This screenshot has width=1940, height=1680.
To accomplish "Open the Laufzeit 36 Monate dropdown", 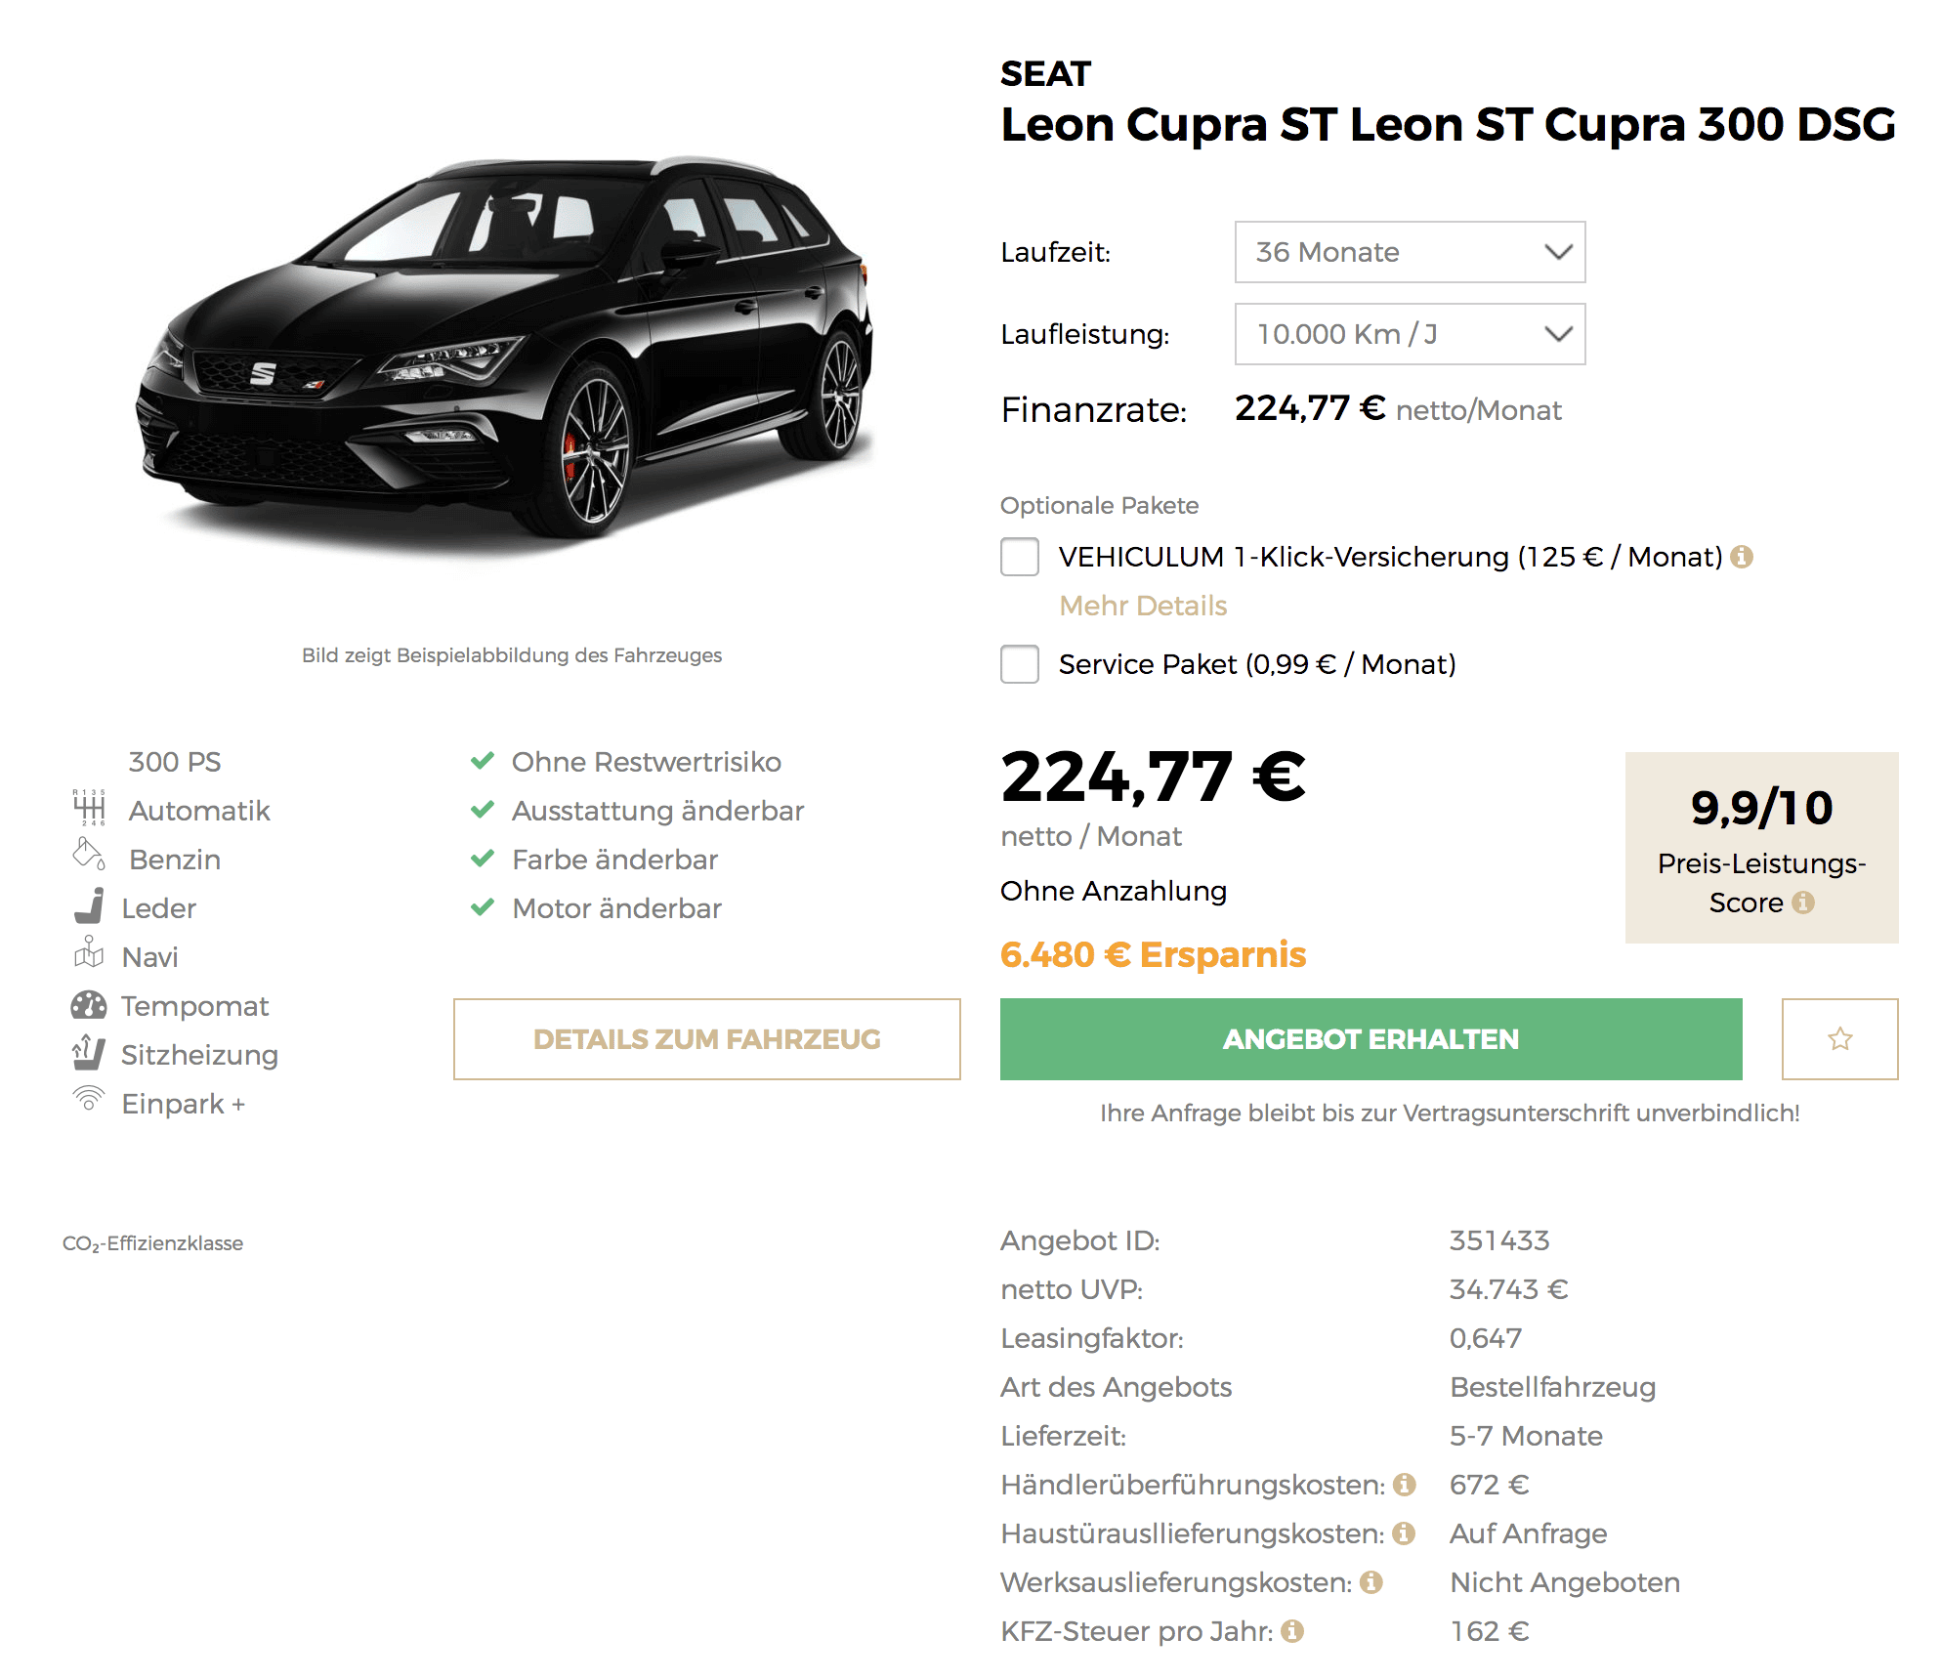I will point(1410,252).
